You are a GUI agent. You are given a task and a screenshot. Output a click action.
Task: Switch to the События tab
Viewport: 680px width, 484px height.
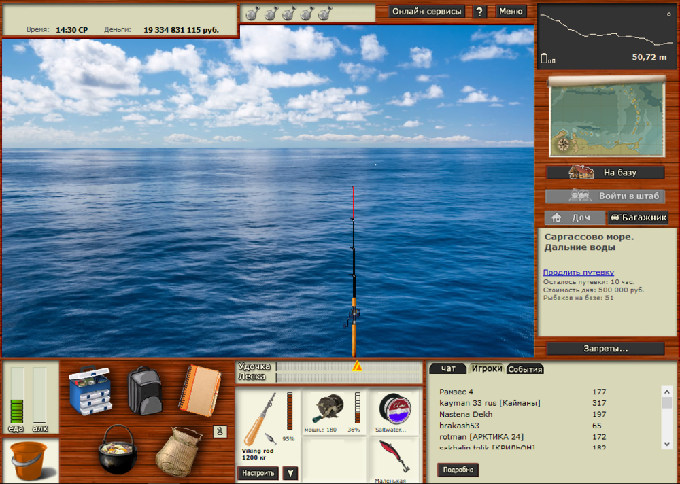[x=526, y=368]
